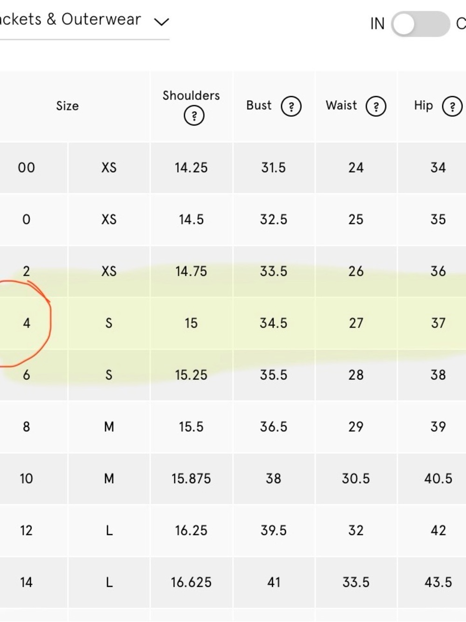This screenshot has height=622, width=466.
Task: Click the 30.5 waist measurement
Action: click(x=356, y=478)
